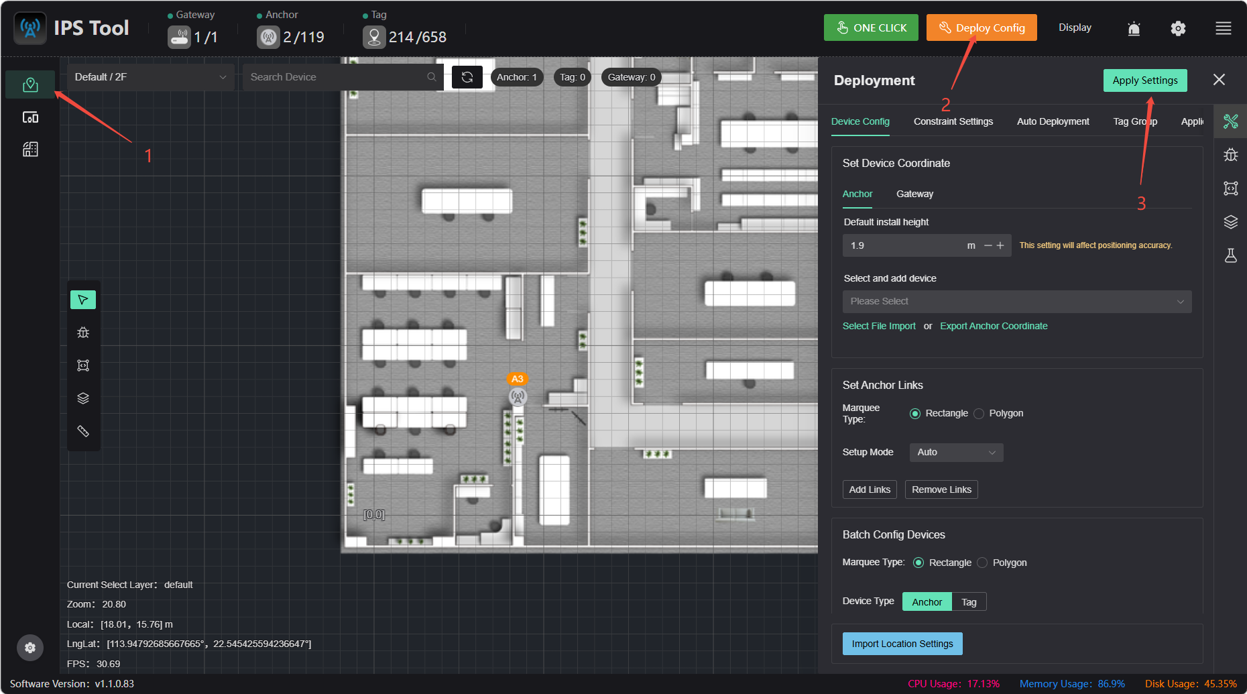Click Export Anchor Coordinate link
This screenshot has height=694, width=1247.
coord(994,326)
